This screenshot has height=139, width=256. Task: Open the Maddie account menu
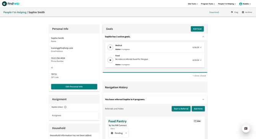coord(245,4)
